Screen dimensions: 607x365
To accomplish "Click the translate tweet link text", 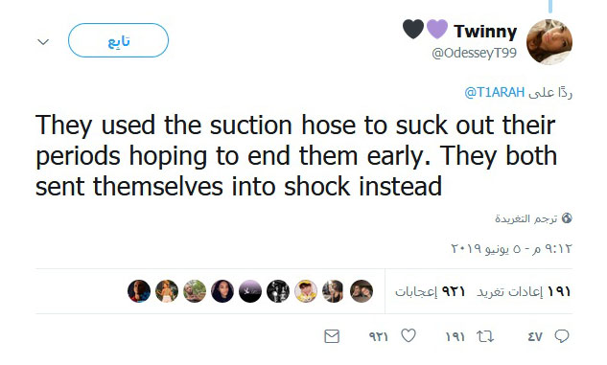I will (x=526, y=218).
